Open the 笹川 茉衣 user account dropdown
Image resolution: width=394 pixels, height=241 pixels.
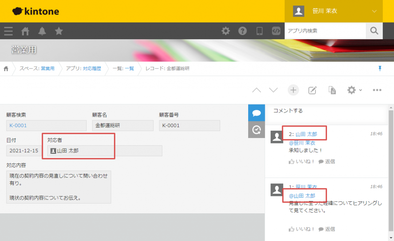click(334, 11)
